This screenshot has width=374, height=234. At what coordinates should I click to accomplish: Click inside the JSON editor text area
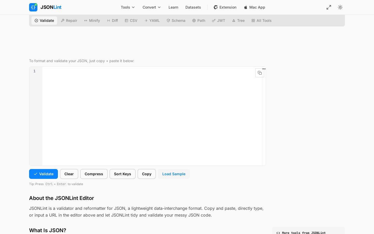pyautogui.click(x=152, y=116)
